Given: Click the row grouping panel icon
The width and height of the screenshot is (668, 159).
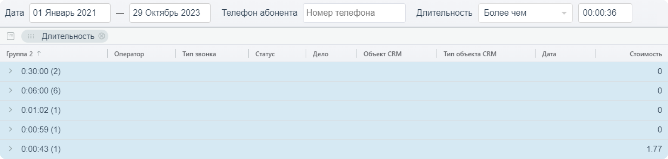Looking at the screenshot, I should (x=10, y=36).
